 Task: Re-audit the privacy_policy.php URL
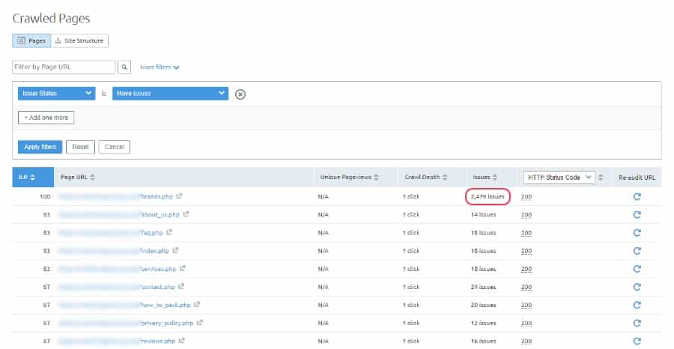(x=637, y=323)
